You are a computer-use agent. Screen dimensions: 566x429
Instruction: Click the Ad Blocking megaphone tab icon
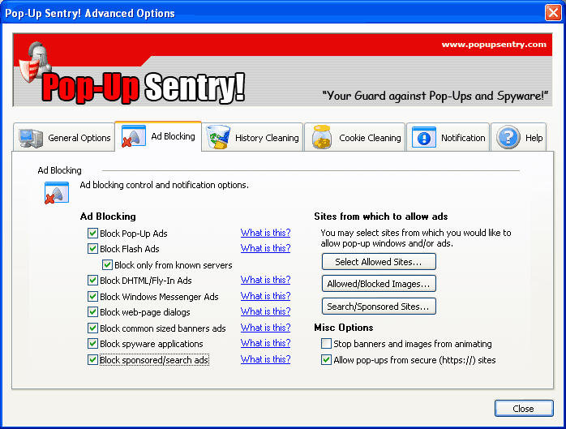[x=134, y=136]
